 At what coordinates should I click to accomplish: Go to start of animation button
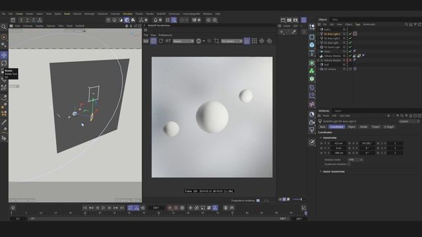pos(85,208)
